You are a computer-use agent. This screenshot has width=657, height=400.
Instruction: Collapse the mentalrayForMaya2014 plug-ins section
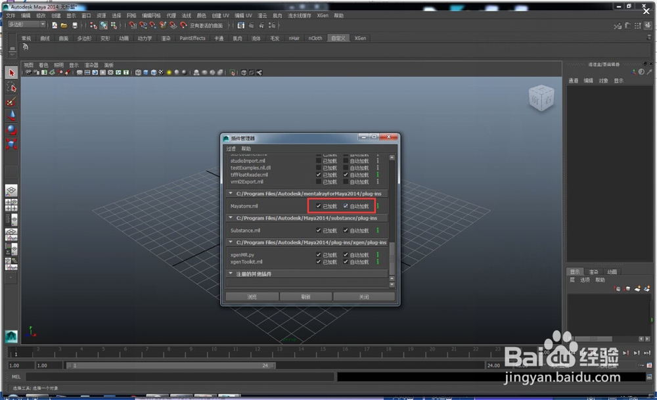coord(231,194)
